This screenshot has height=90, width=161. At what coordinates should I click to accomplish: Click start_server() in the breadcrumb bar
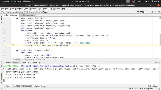(x=28, y=60)
